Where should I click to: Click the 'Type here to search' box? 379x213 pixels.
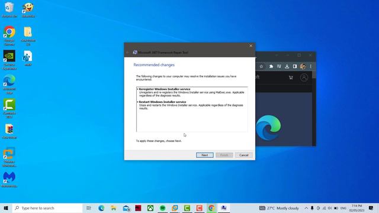pyautogui.click(x=47, y=208)
